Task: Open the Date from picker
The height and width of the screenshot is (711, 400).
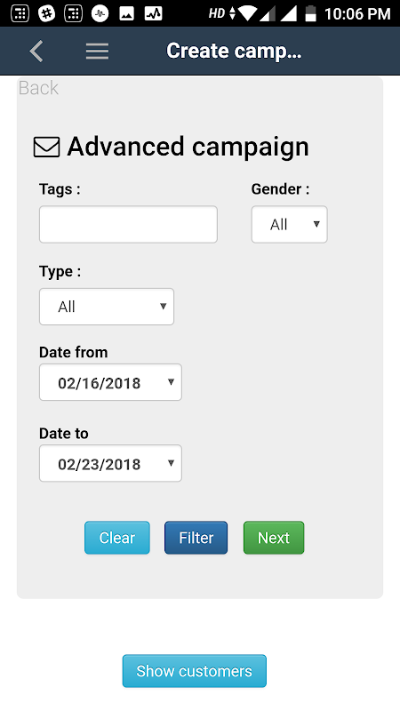Action: click(110, 382)
